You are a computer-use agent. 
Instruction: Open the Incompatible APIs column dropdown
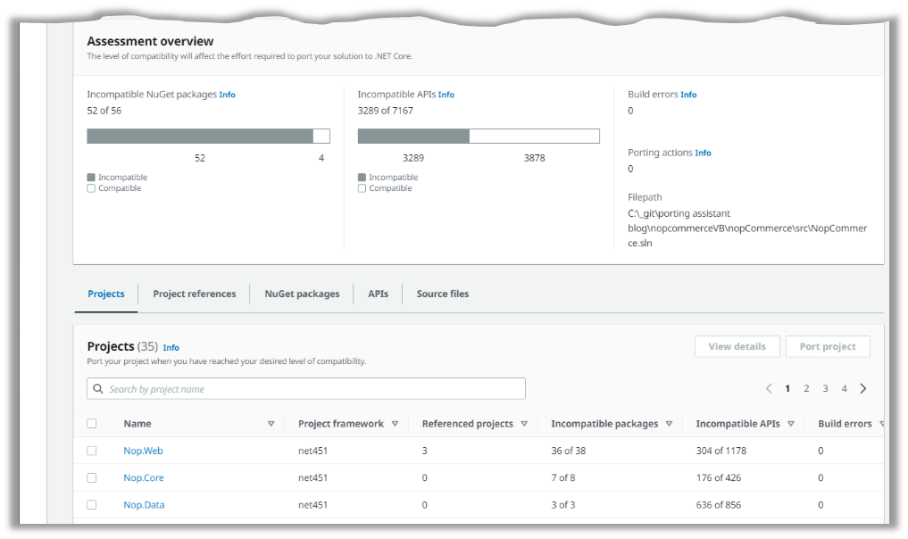pos(790,423)
